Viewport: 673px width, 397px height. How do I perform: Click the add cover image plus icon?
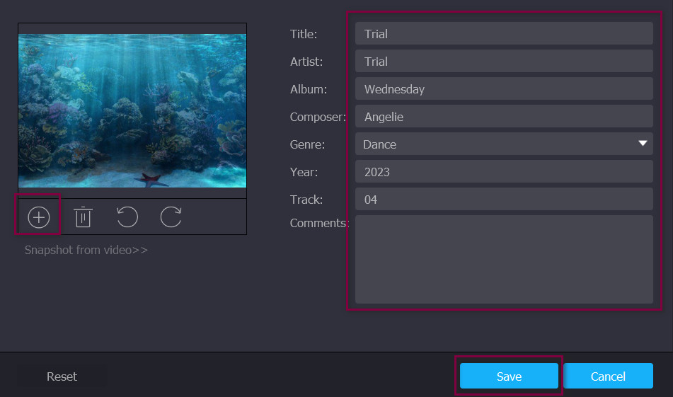(x=38, y=217)
